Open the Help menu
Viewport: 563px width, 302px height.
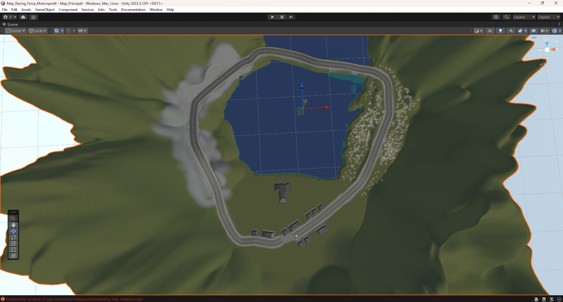[x=170, y=10]
